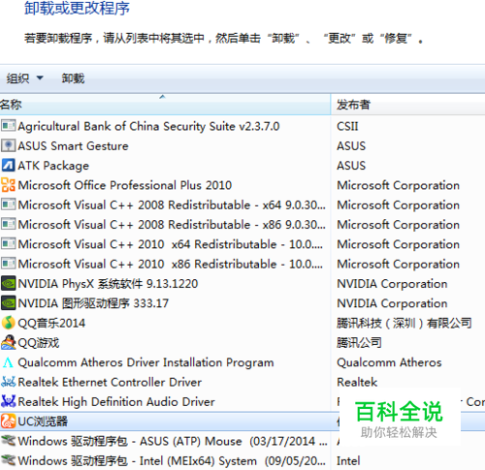Sort by the 名称 column header
This screenshot has width=485, height=470.
pyautogui.click(x=165, y=105)
